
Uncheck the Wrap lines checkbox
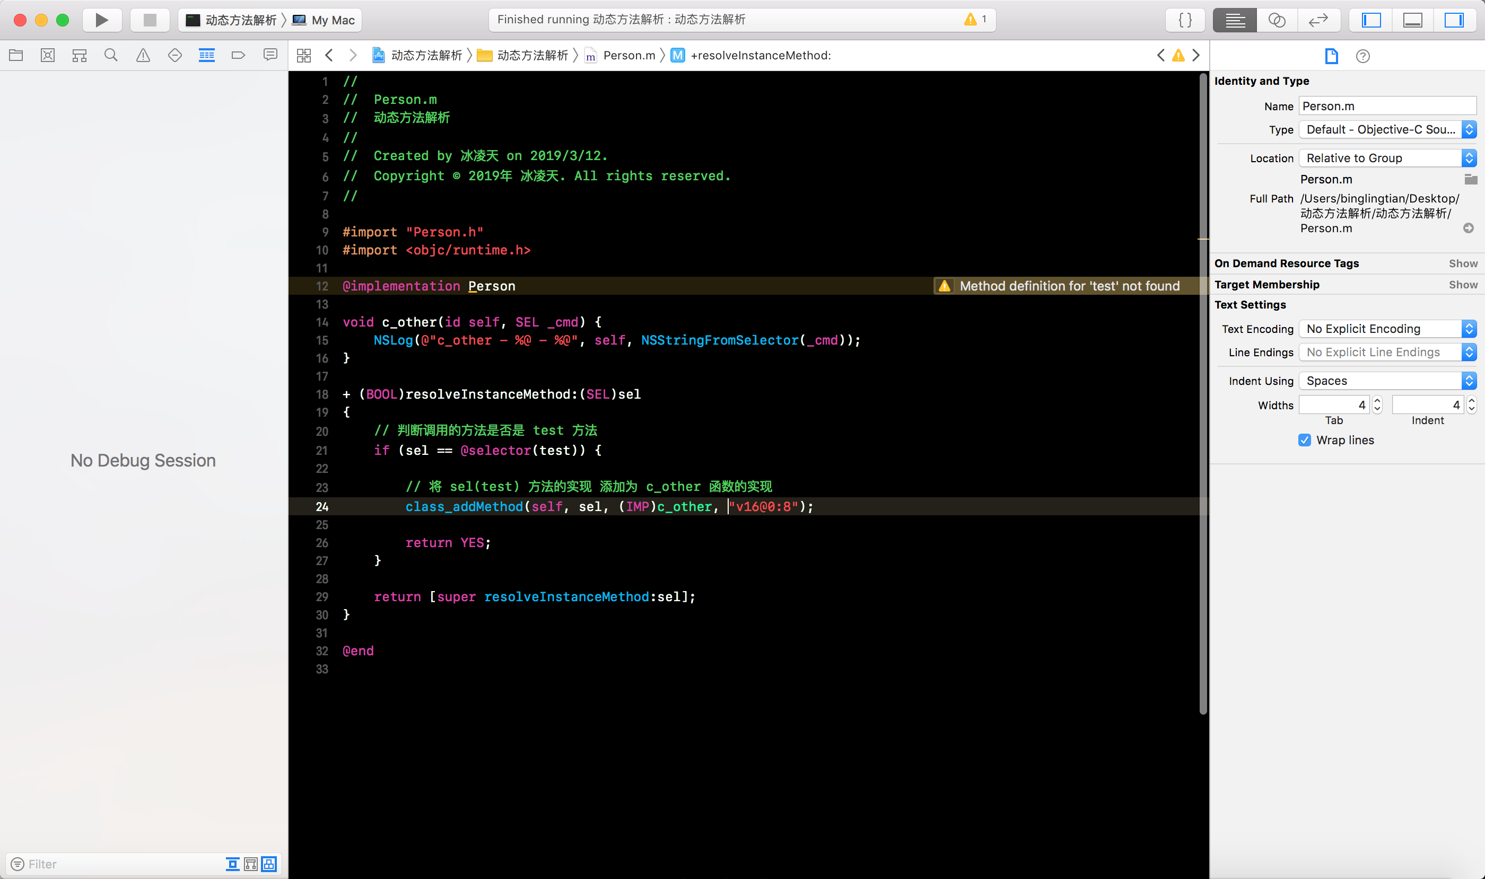pos(1304,440)
